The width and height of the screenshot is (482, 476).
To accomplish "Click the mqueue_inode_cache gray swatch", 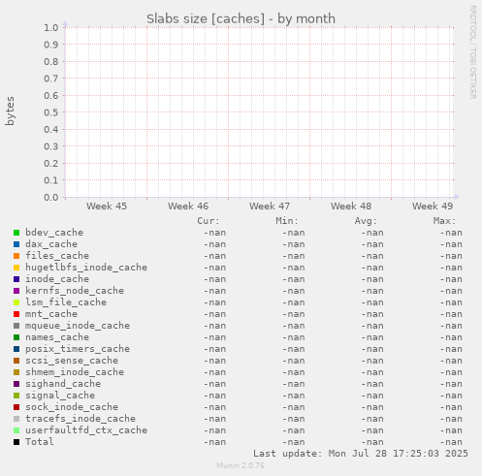I will click(16, 326).
